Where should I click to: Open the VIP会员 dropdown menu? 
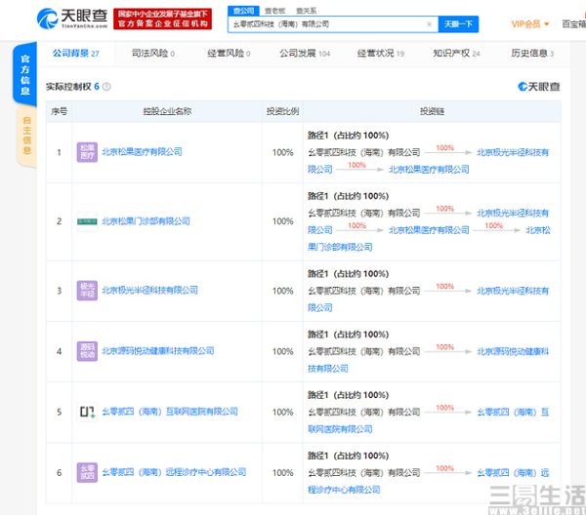530,23
